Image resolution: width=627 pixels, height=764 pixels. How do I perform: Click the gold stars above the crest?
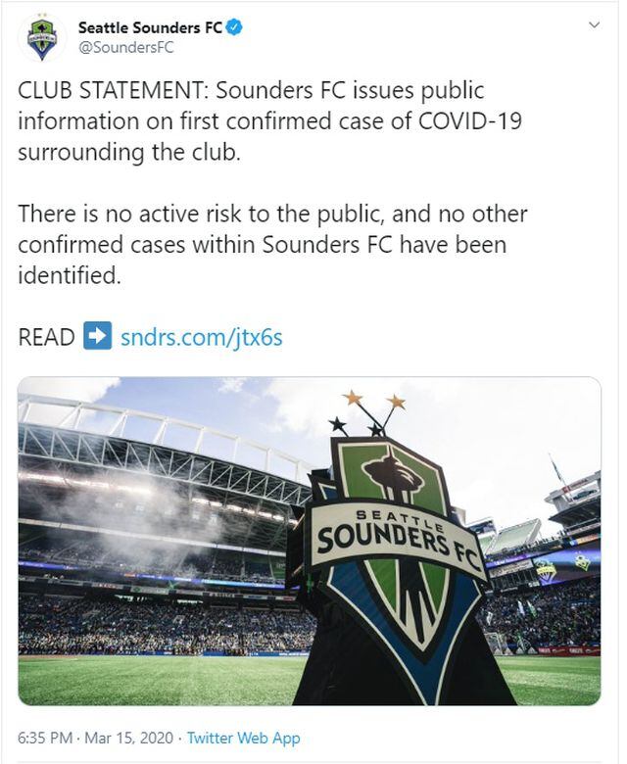374,403
